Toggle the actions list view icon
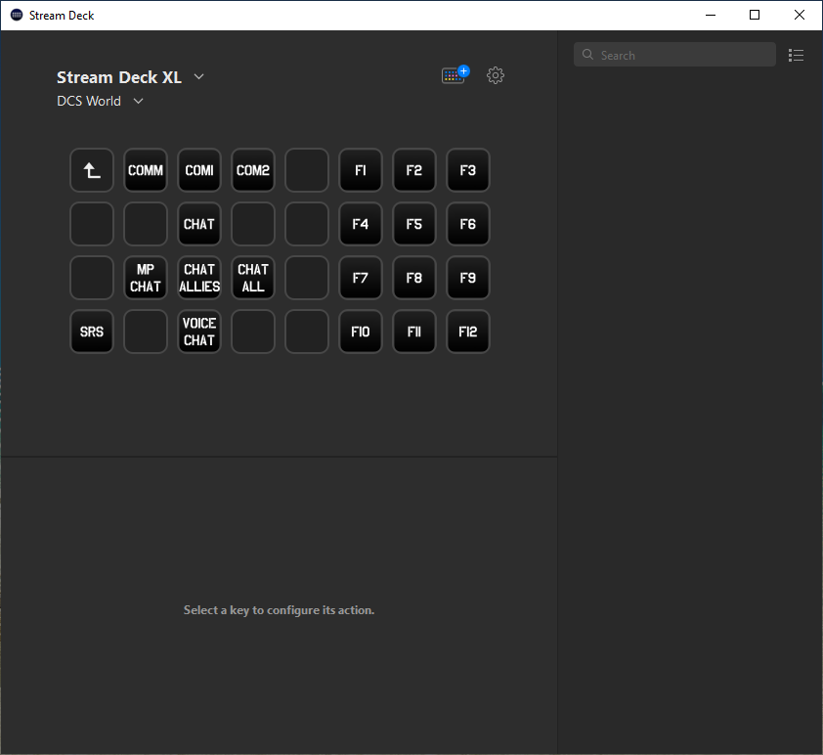 pos(797,56)
